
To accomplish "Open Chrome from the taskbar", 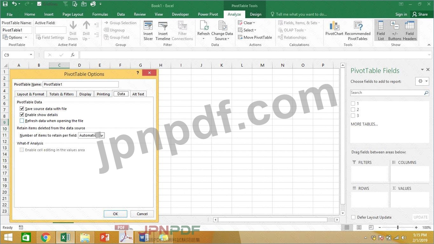I will (x=46, y=237).
